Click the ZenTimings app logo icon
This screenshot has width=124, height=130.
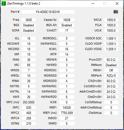click(4, 4)
